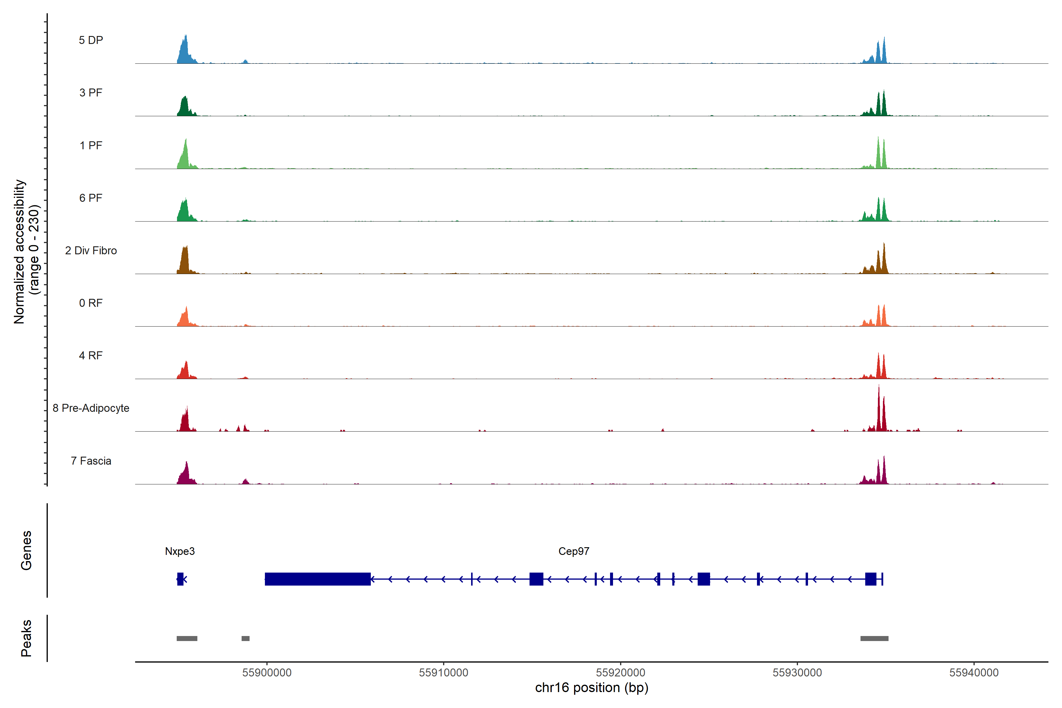Click the 5 DP track label

point(91,40)
